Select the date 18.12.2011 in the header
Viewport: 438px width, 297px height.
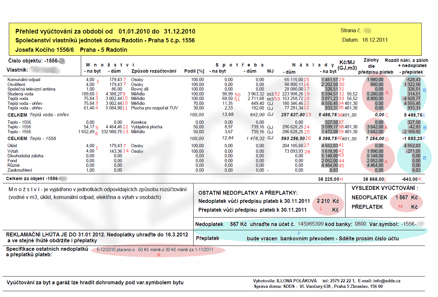coord(375,40)
